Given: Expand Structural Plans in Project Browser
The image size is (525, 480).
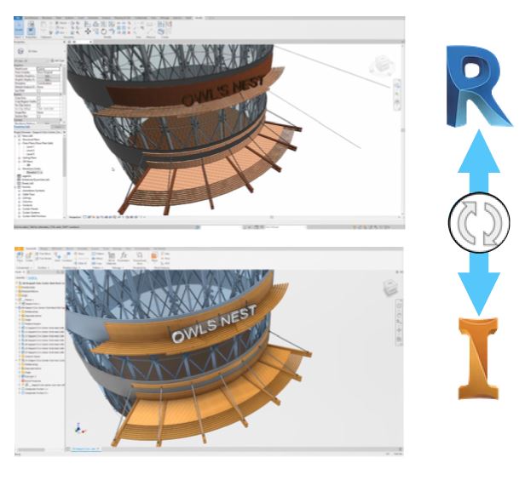Looking at the screenshot, I should tap(19, 140).
